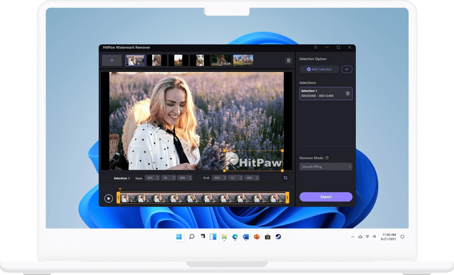This screenshot has width=454, height=275.
Task: Delete Selection 1 using its trash icon
Action: tap(347, 94)
